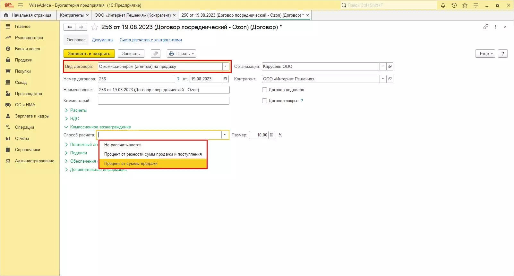
Task: Open the Организация record with the open icon
Action: pyautogui.click(x=390, y=66)
